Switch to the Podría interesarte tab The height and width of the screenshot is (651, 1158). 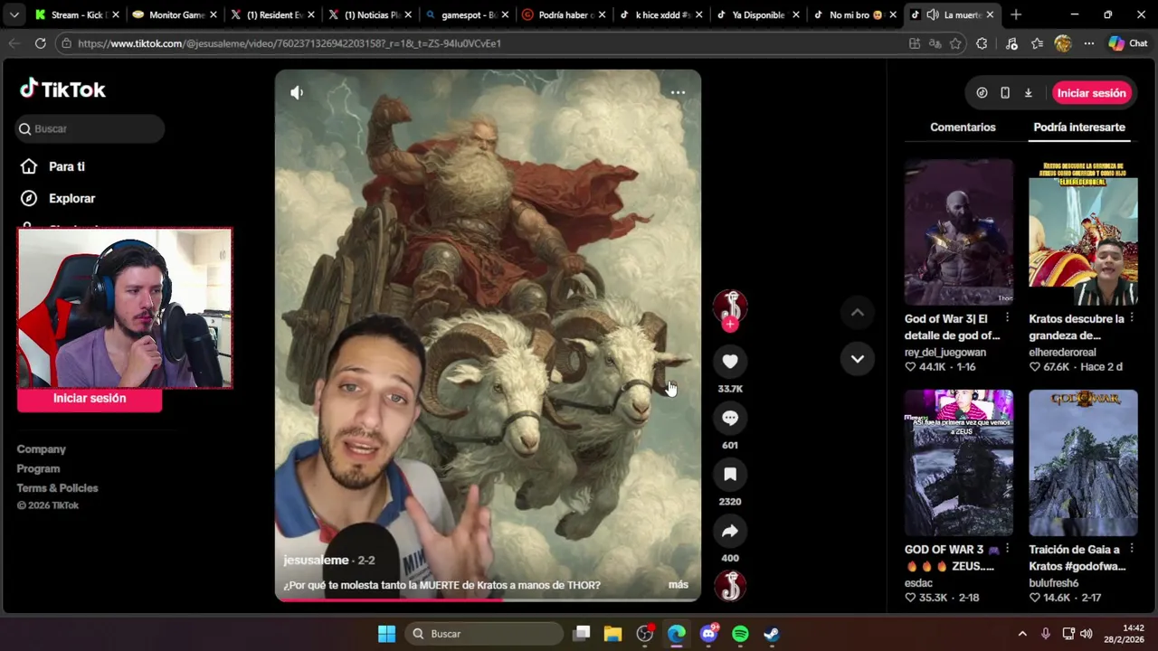(1079, 127)
